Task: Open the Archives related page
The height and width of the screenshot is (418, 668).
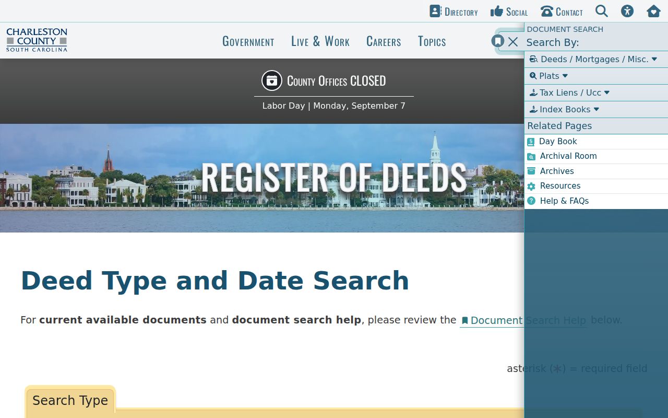Action: click(596, 171)
